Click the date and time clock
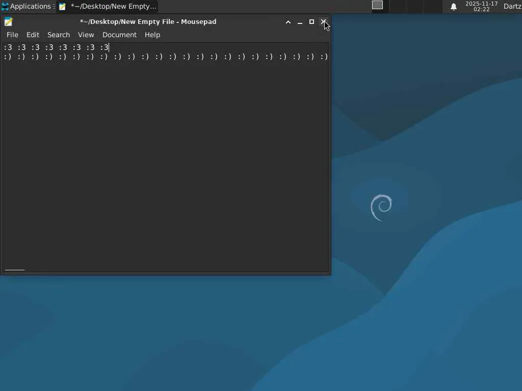 click(481, 6)
